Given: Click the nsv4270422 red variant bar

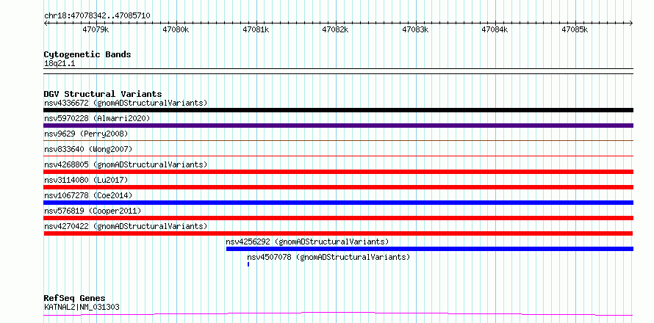Looking at the screenshot, I should click(338, 233).
